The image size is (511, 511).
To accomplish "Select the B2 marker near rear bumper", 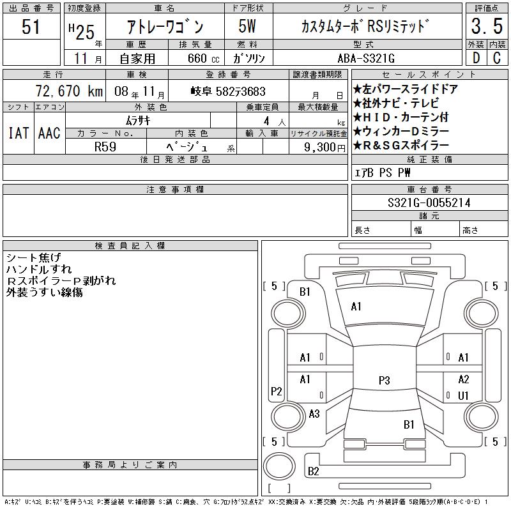I will [x=314, y=471].
